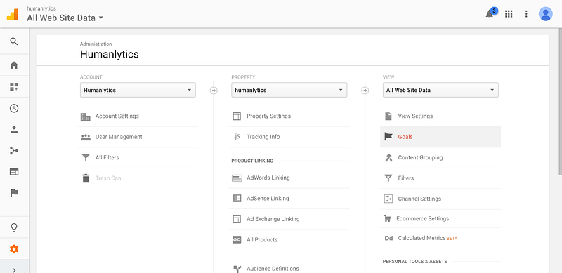
Task: Click the PRODUCT LINKING heading
Action: tap(252, 161)
